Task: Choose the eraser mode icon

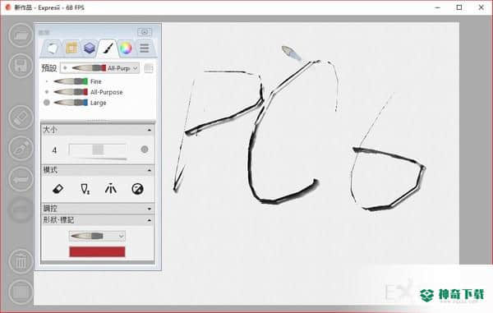Action: click(x=58, y=189)
